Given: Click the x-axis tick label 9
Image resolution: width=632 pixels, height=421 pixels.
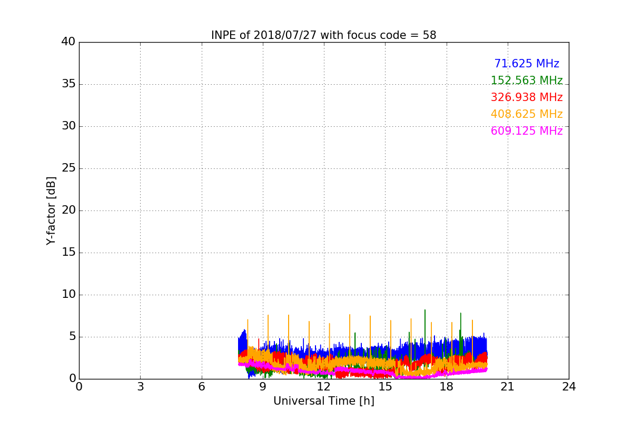Looking at the screenshot, I should pos(263,387).
